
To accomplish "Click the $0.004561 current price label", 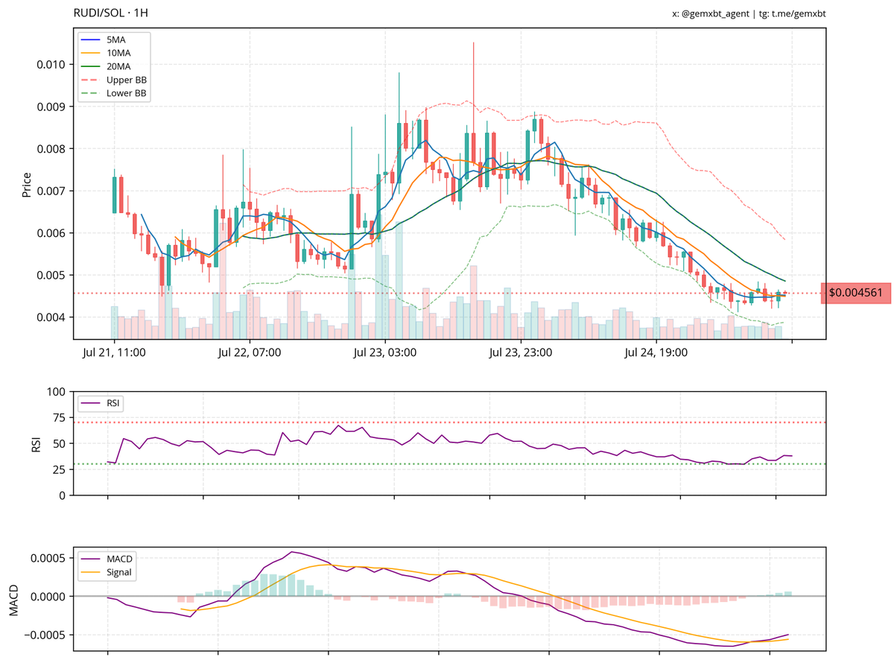I will [855, 294].
